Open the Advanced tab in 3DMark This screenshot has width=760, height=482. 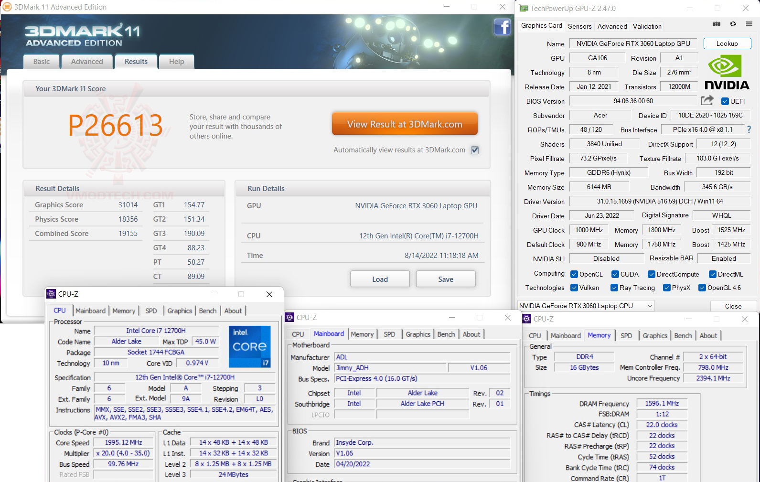point(87,62)
